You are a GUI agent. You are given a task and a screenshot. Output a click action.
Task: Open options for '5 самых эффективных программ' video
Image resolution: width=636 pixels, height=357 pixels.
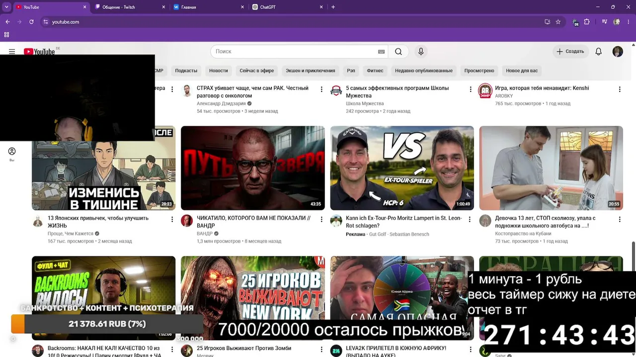(471, 89)
